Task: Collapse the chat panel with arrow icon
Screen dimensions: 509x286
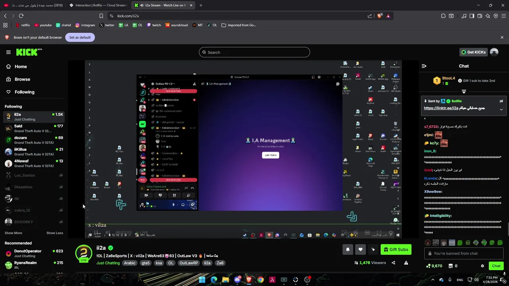Action: (424, 66)
